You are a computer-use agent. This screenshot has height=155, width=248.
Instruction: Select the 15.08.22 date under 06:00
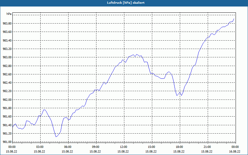tap(67, 152)
